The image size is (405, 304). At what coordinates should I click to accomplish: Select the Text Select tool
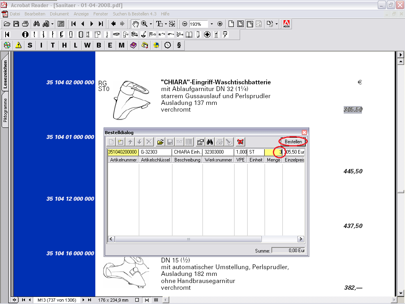tap(159, 24)
